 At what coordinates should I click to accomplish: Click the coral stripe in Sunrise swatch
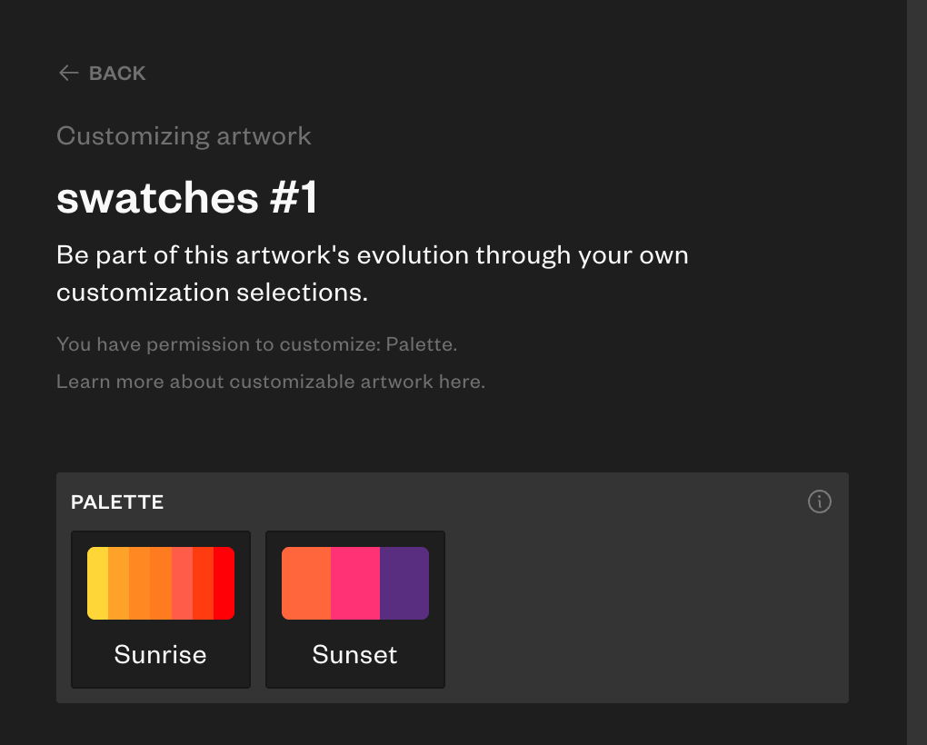pyautogui.click(x=182, y=583)
